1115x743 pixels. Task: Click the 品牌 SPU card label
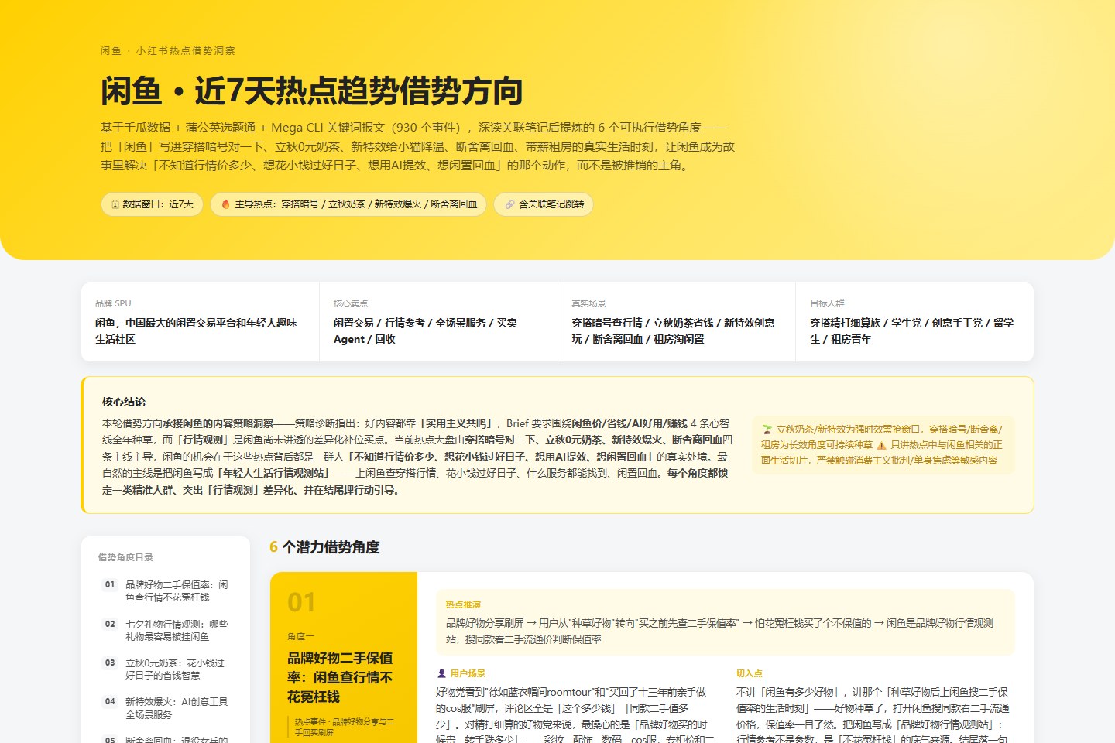point(113,303)
